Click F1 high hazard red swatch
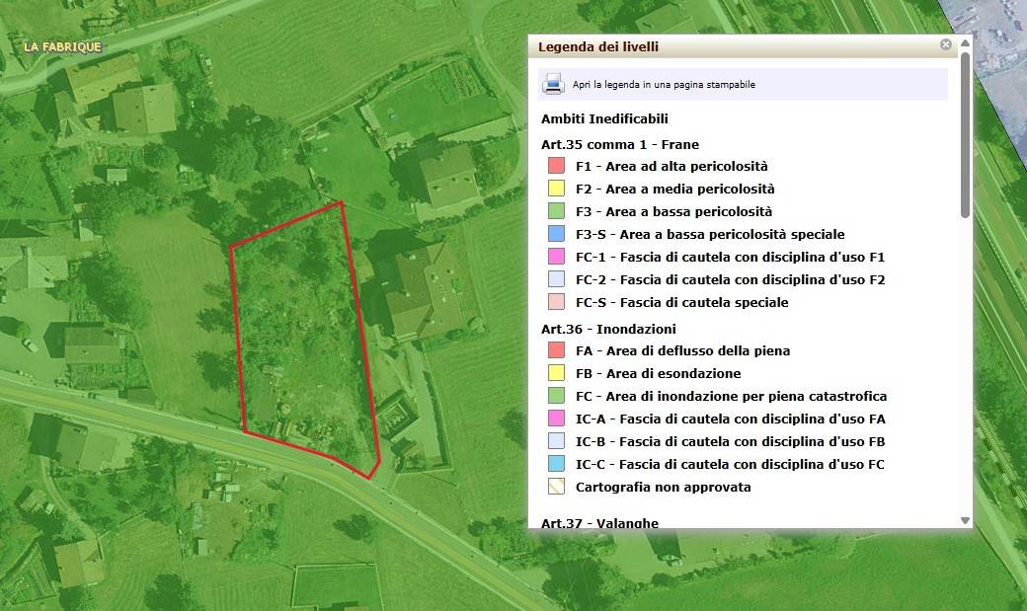 pyautogui.click(x=556, y=166)
